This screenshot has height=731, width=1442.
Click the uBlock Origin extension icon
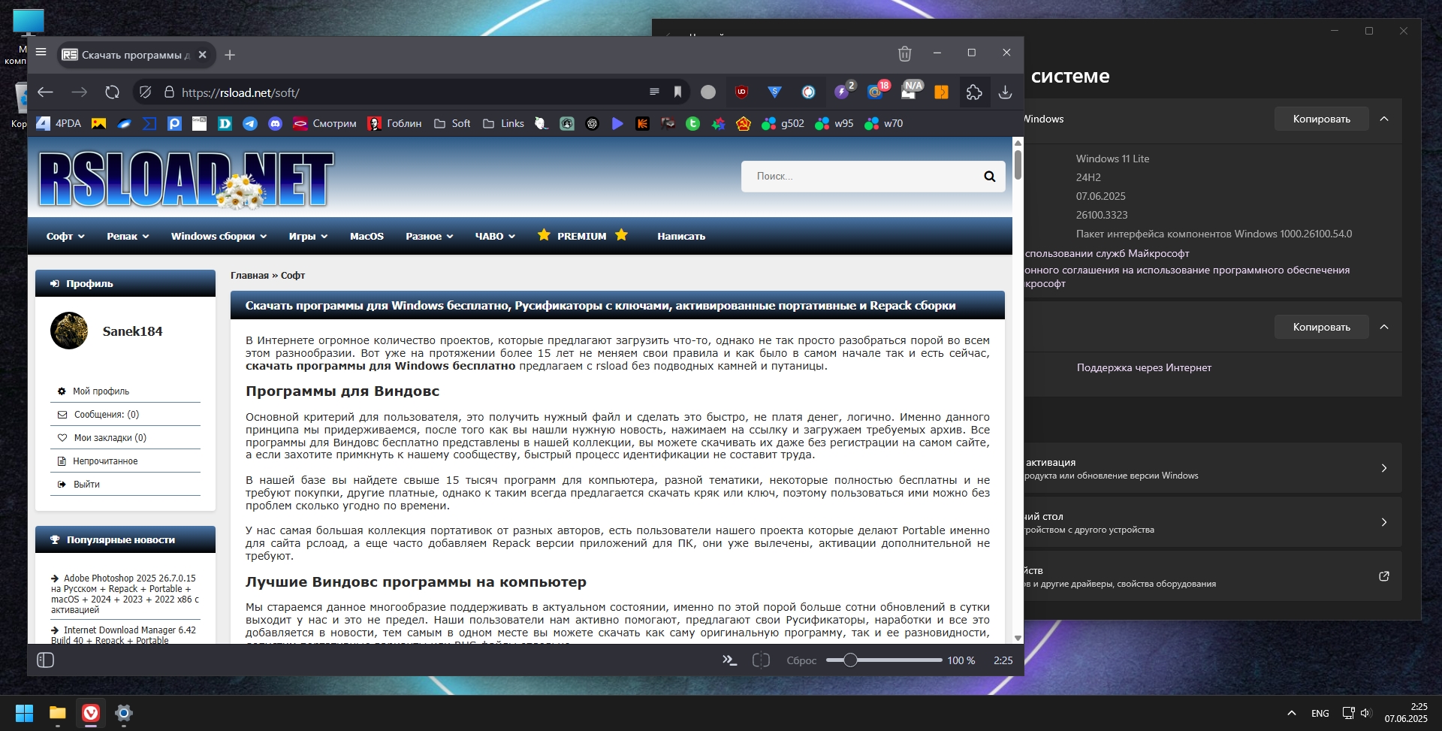tap(741, 92)
